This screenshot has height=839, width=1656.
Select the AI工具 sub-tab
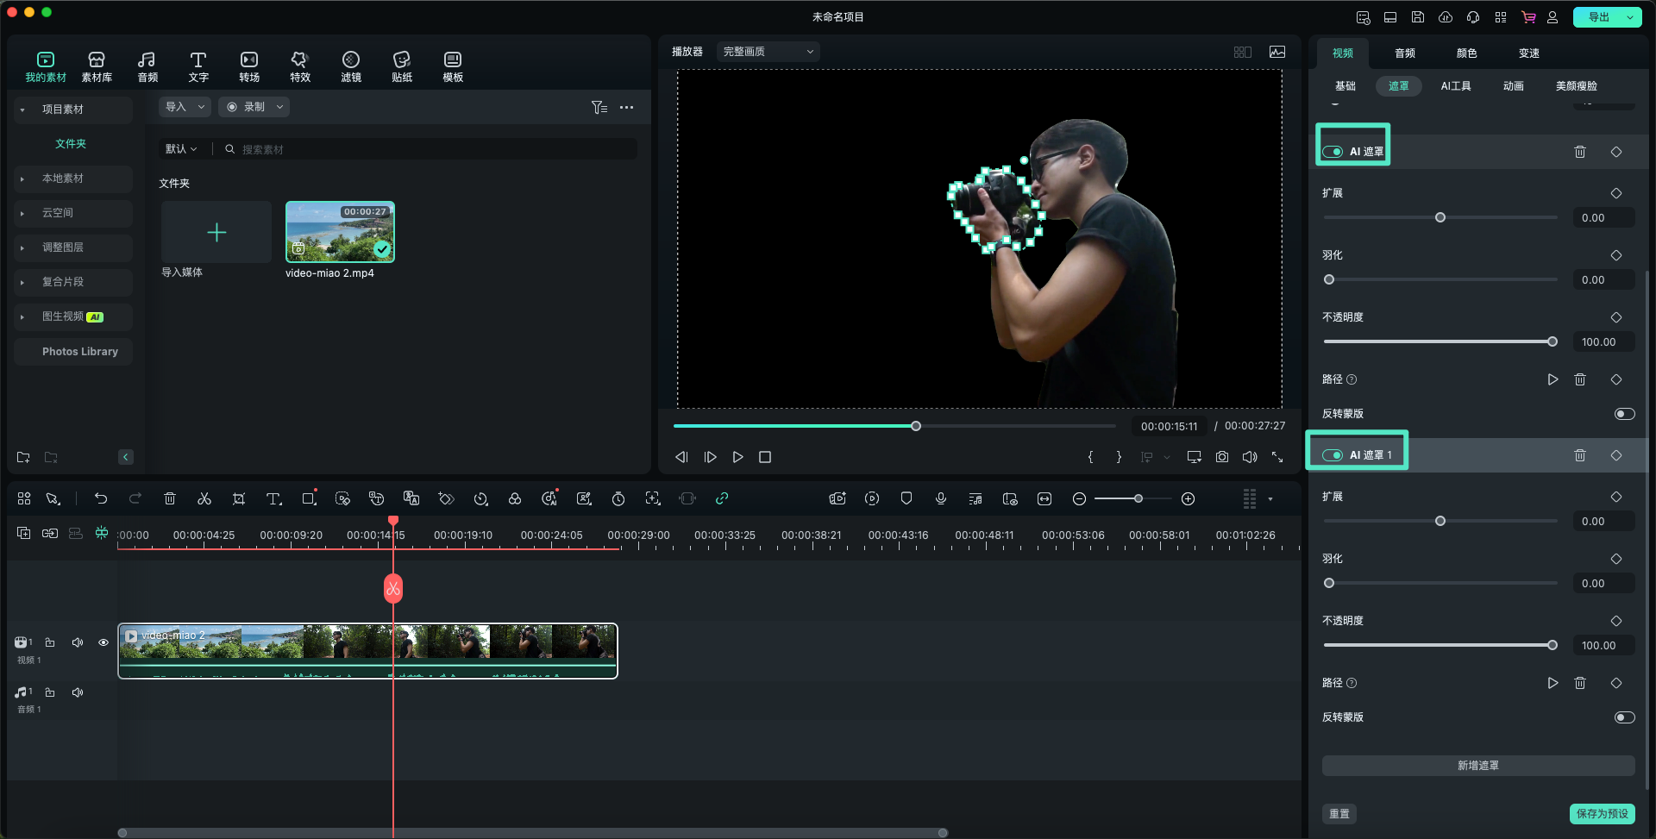click(1455, 86)
